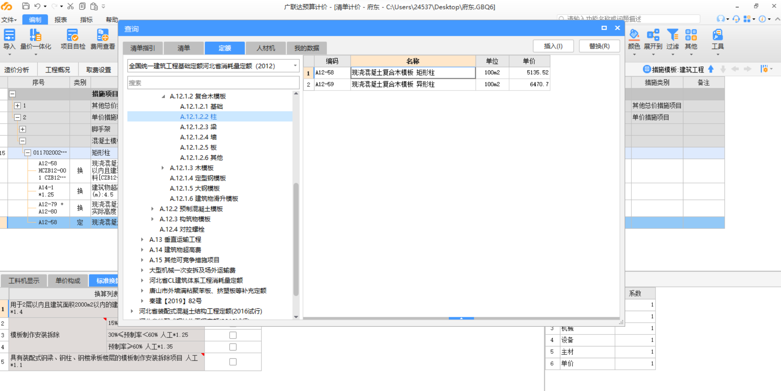Click the orange info icon
Screen dimensions: 781x391
pyautogui.click(x=762, y=19)
